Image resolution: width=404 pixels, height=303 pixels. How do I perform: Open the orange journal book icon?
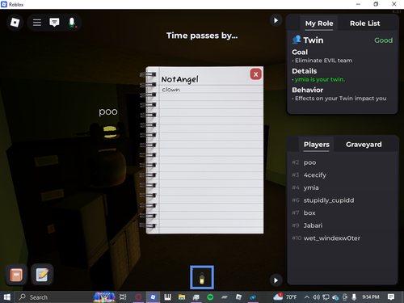coord(16,275)
